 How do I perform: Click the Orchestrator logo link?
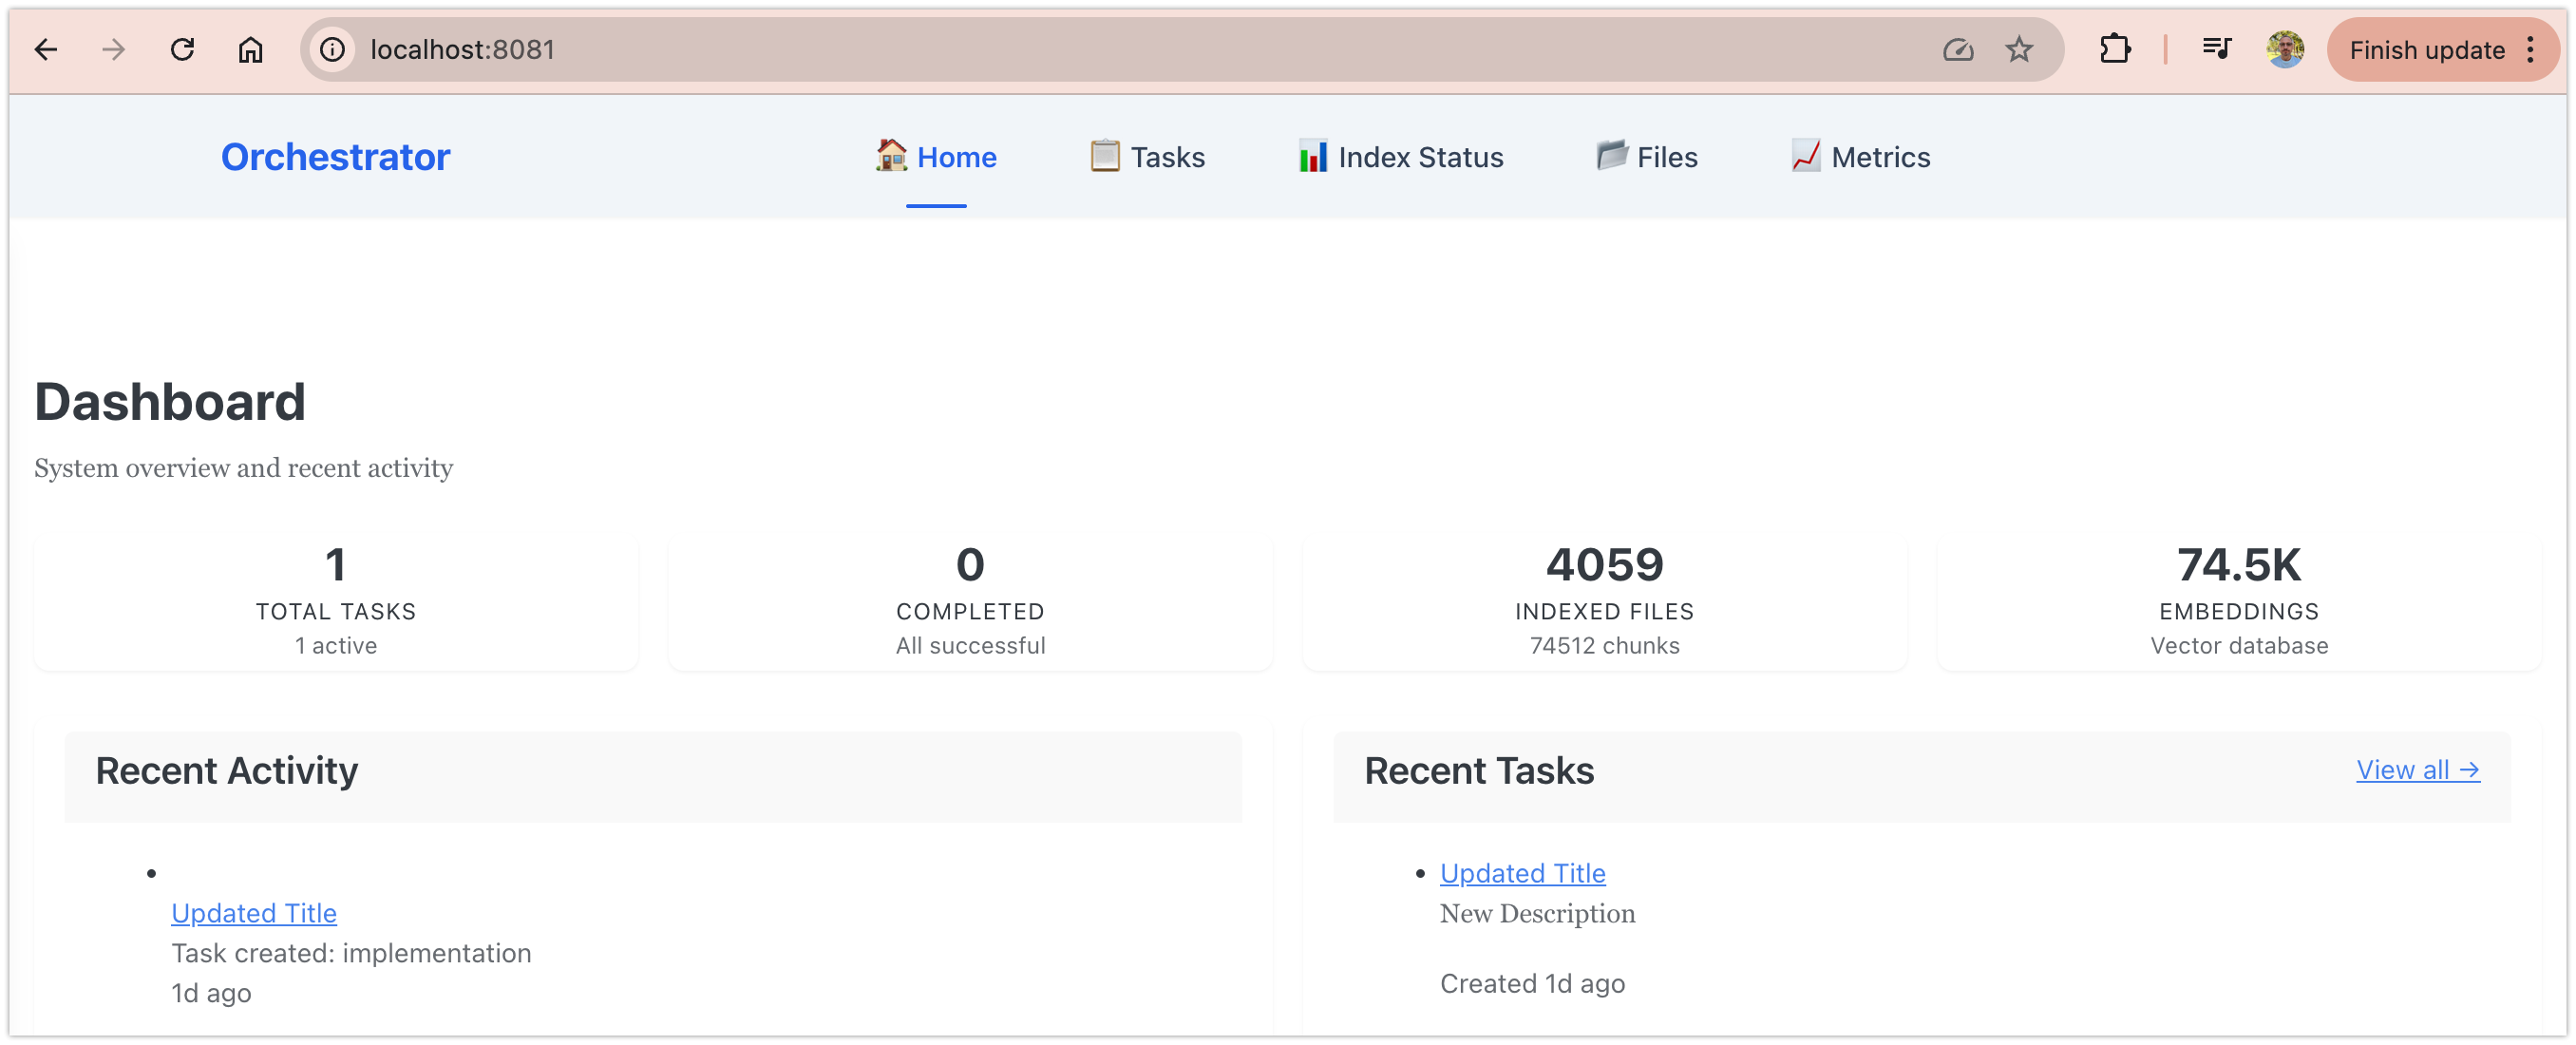click(335, 157)
